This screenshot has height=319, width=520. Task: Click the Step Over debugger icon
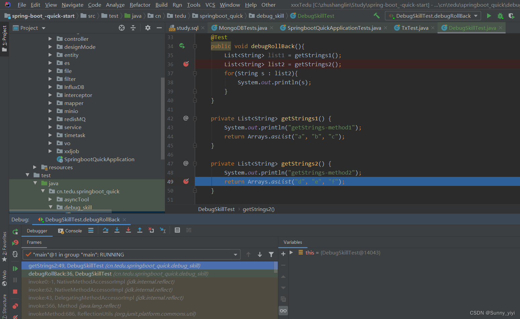click(x=106, y=230)
